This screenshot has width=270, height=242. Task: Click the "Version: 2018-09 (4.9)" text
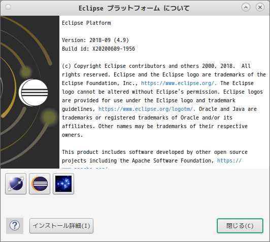point(95,40)
